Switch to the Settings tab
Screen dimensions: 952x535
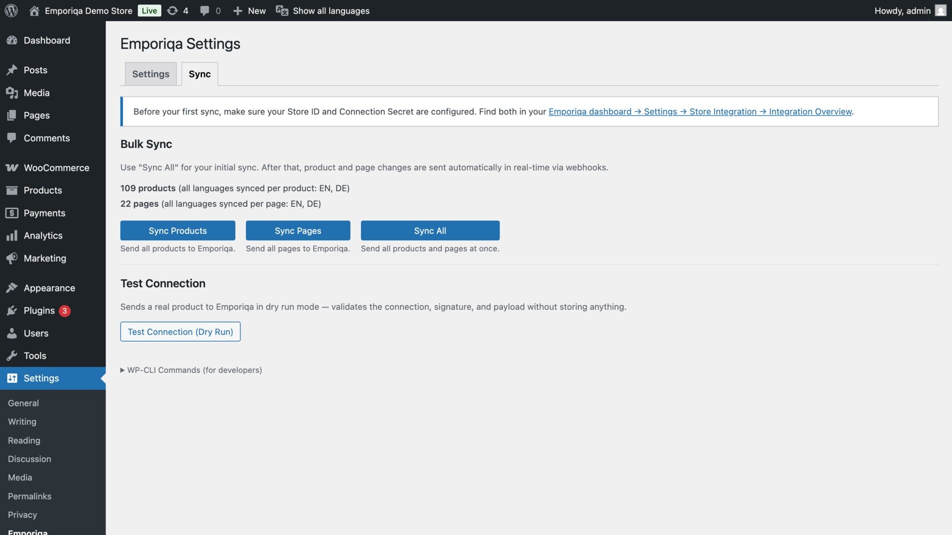tap(151, 73)
